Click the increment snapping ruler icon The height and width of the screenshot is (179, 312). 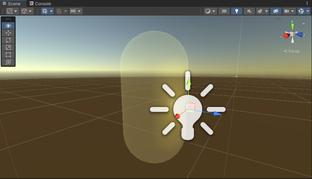pyautogui.click(x=73, y=11)
